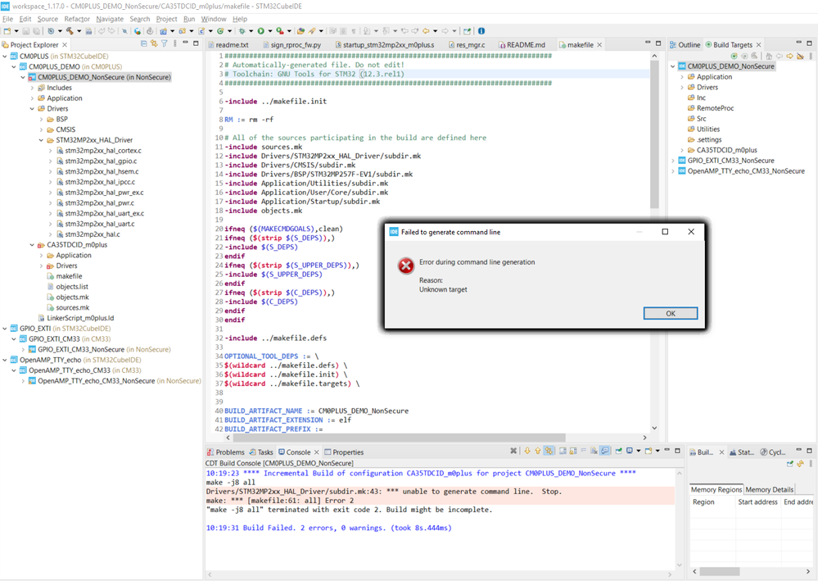Close the Build Targets view tab

[x=758, y=45]
